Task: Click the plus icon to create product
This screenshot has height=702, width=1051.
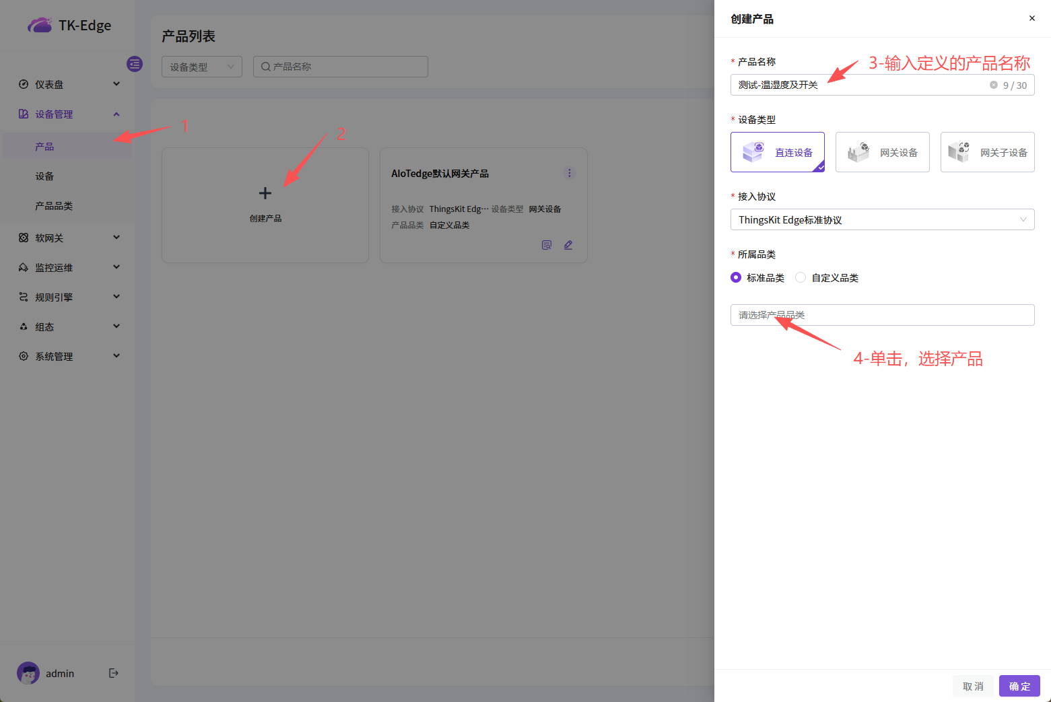Action: coord(265,193)
